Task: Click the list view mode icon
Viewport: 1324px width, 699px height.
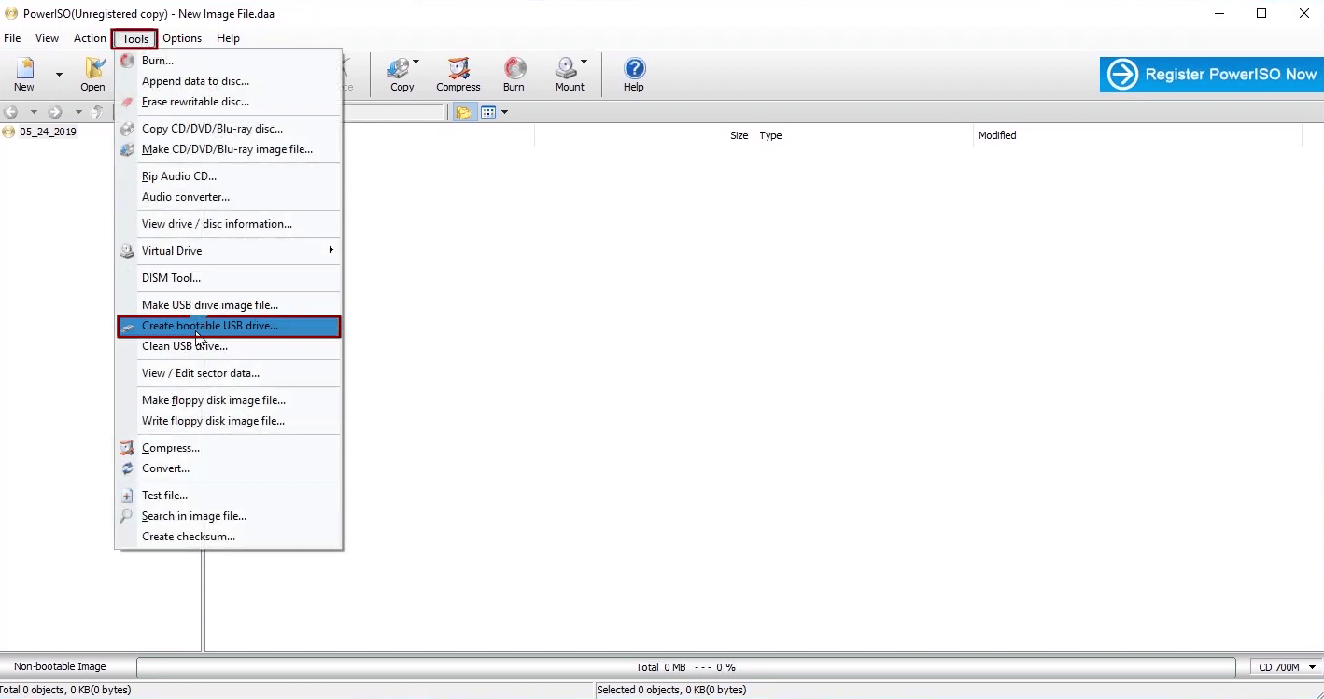Action: [x=488, y=112]
